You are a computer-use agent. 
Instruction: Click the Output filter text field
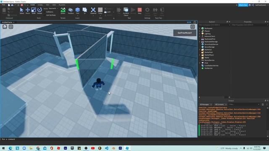(244, 104)
